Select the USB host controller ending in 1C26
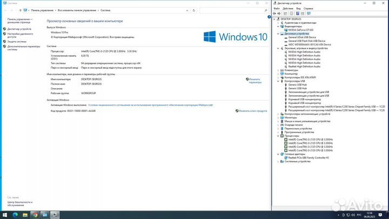The image size is (389, 219). [x=337, y=110]
